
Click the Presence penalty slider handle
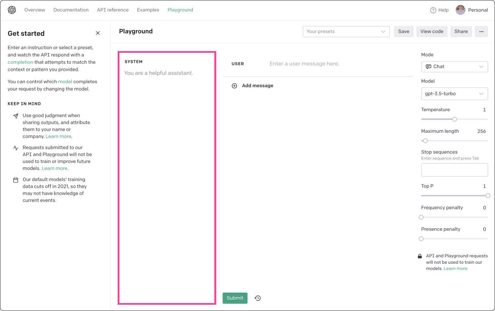[421, 239]
